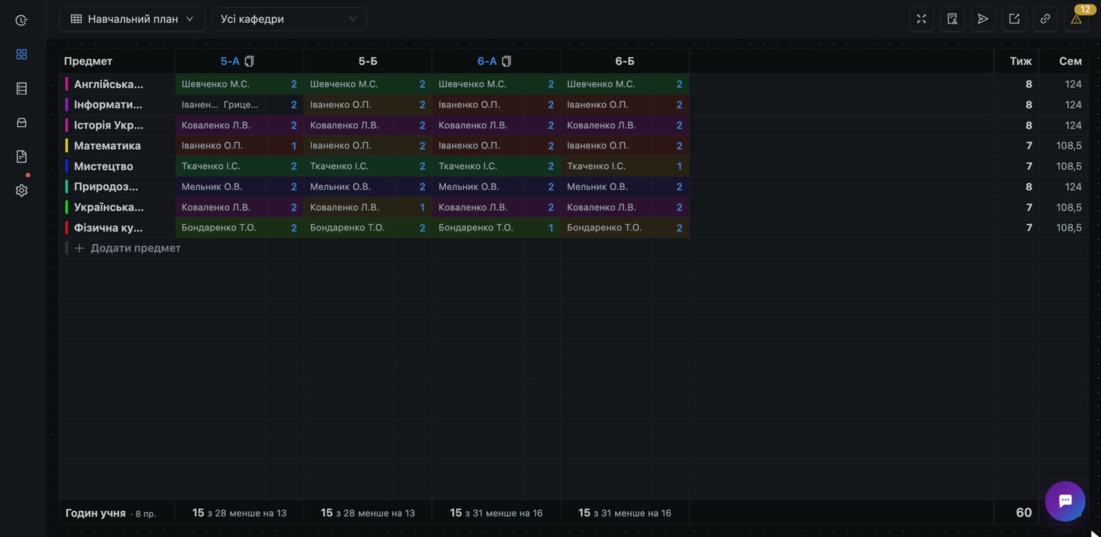Click Бондаренко Т.О. in the 6-А column
The width and height of the screenshot is (1101, 537).
475,228
